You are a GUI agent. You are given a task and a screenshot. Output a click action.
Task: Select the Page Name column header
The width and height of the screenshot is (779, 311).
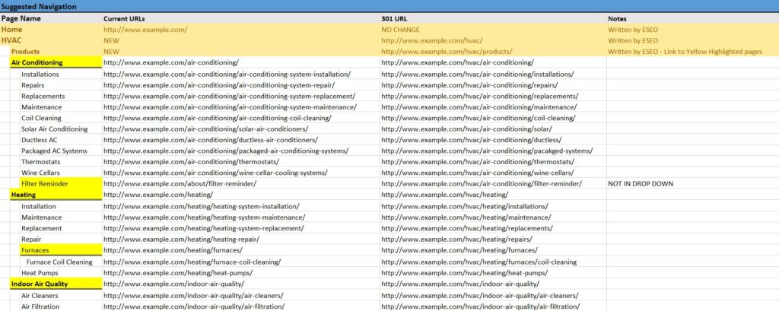[x=21, y=18]
